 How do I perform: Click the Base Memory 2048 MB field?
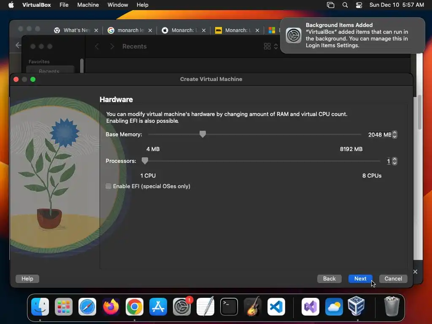coord(379,135)
